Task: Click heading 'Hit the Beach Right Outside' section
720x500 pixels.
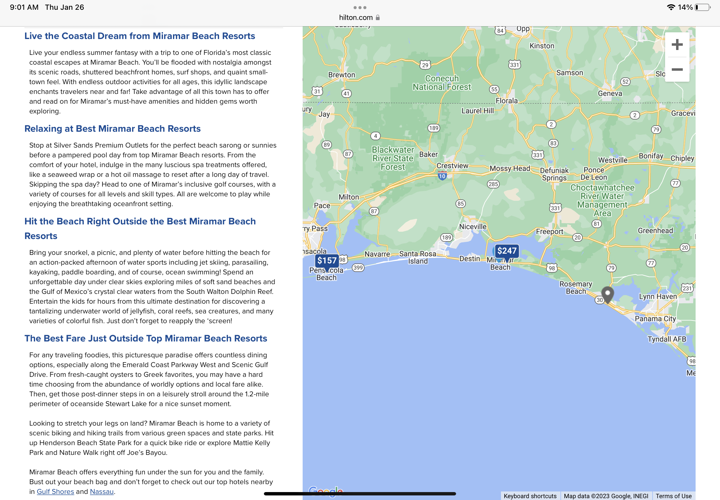Action: (x=140, y=229)
